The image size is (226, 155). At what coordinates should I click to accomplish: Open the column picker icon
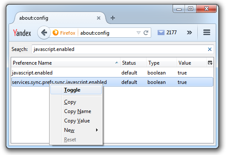click(x=210, y=63)
